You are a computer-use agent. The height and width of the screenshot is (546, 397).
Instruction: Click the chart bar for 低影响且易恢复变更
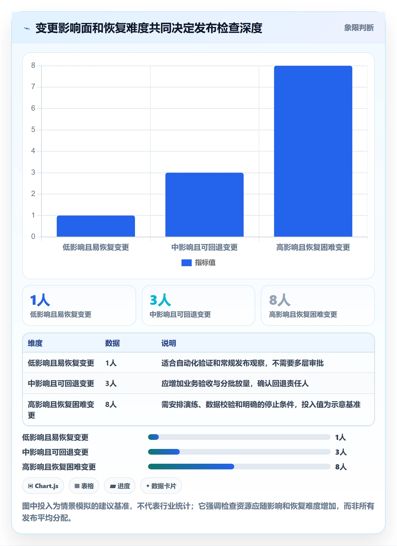click(96, 226)
